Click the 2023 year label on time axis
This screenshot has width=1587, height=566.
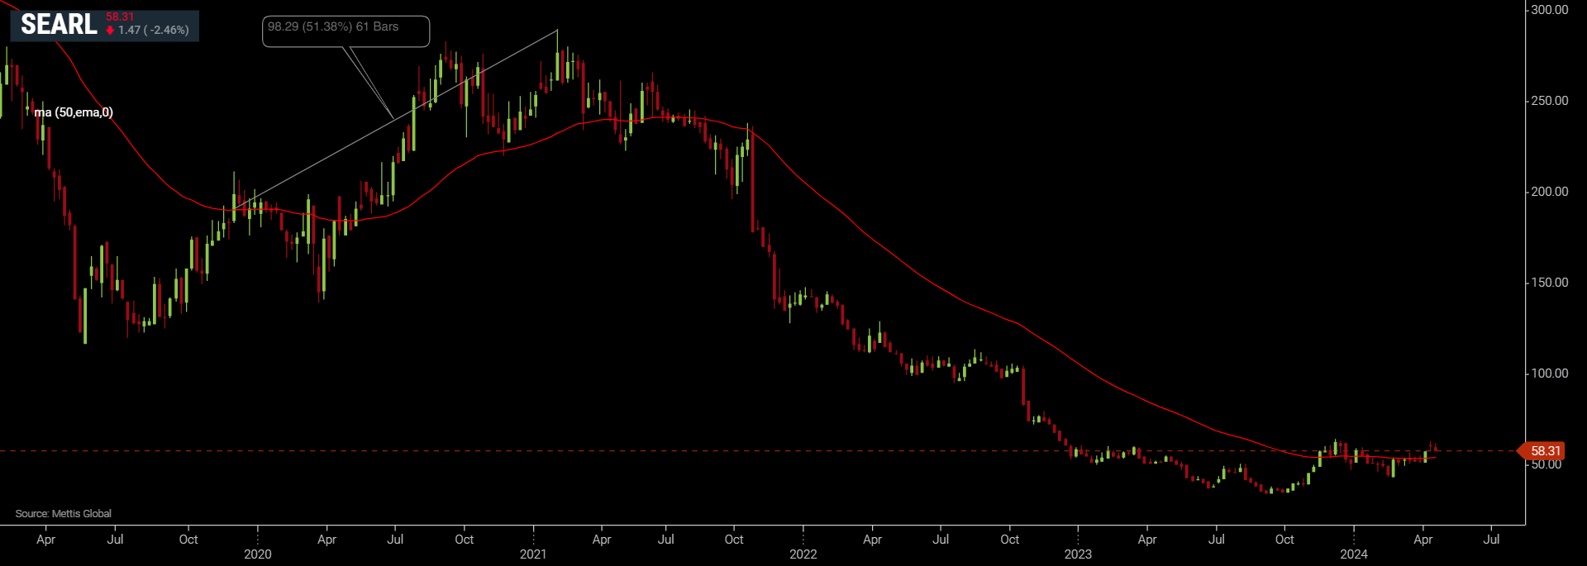click(1078, 554)
